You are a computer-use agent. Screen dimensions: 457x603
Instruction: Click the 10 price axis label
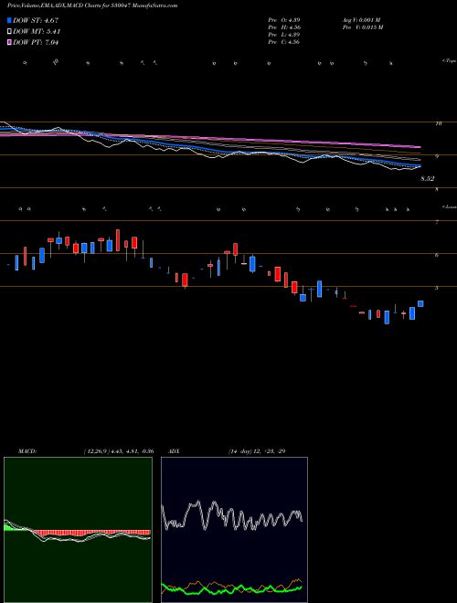point(439,123)
